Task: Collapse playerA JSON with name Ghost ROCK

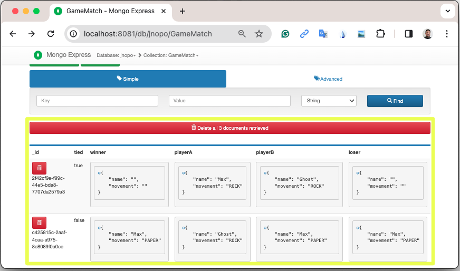Action: 184,228
